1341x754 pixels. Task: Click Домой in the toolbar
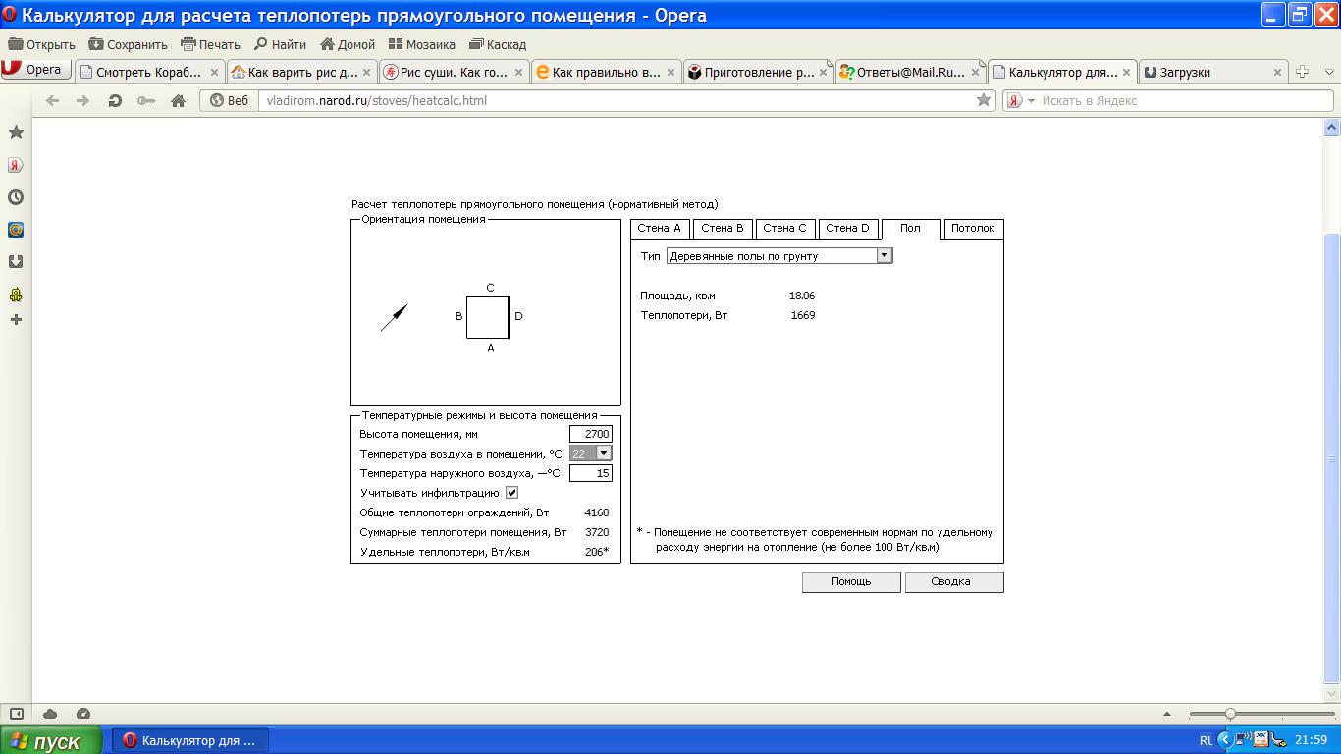347,44
